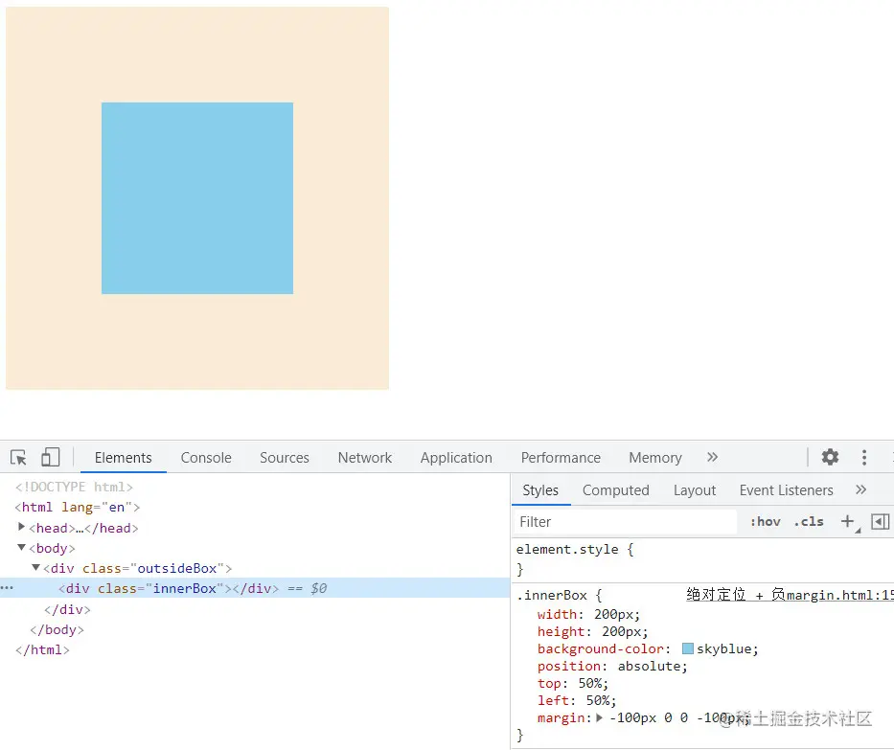Open the Performance tab
This screenshot has width=894, height=750.
coord(561,458)
